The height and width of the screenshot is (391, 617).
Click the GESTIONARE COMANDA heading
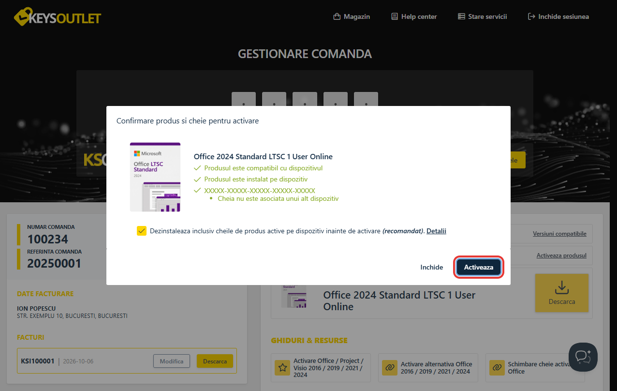click(305, 54)
